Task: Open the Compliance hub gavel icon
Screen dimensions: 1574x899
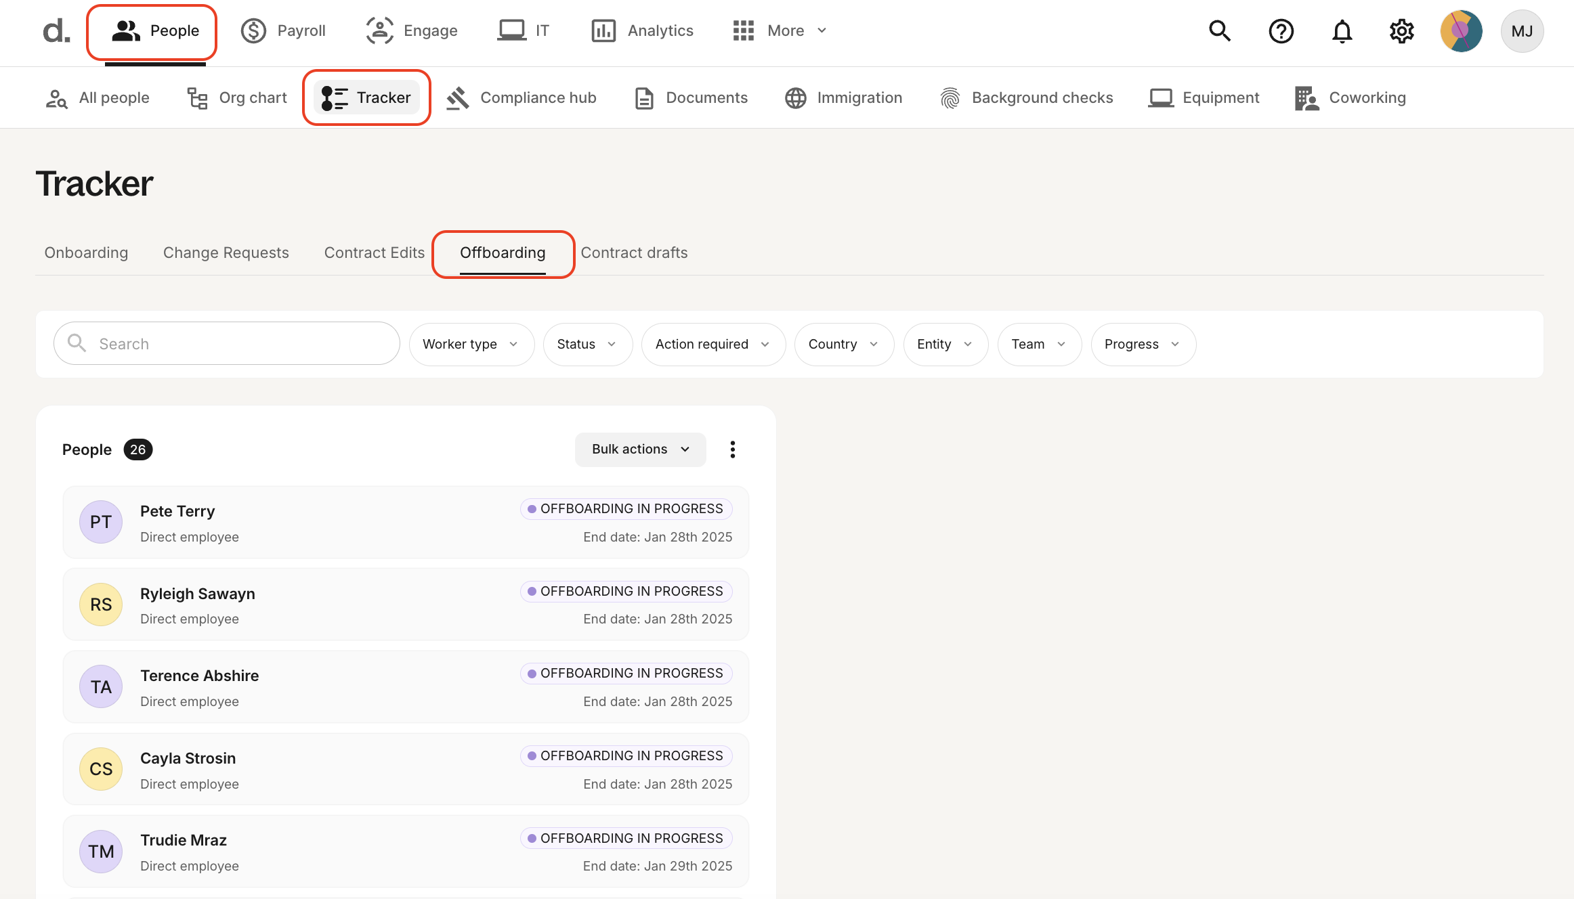Action: (457, 97)
